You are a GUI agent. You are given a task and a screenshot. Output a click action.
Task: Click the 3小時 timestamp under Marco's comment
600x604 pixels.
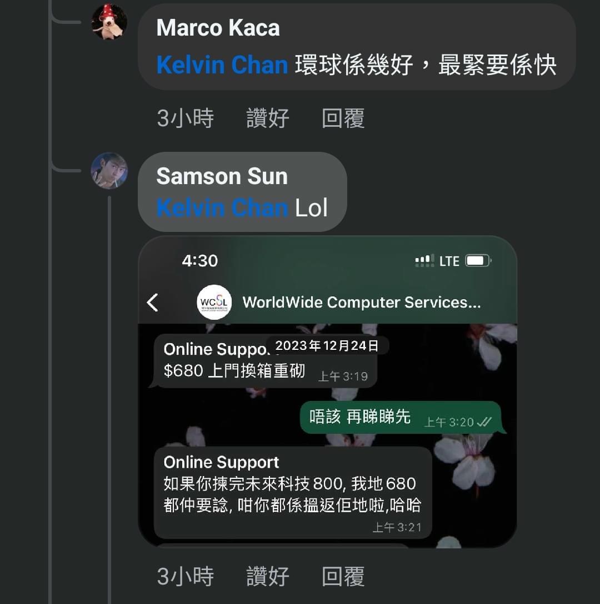(185, 118)
